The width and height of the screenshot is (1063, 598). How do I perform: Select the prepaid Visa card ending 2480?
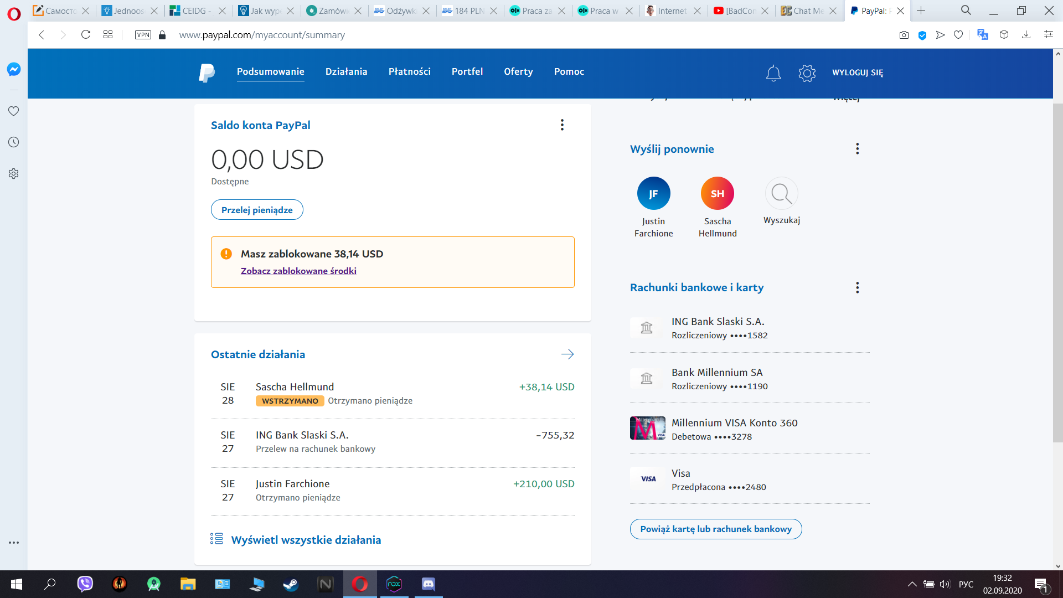pyautogui.click(x=750, y=480)
